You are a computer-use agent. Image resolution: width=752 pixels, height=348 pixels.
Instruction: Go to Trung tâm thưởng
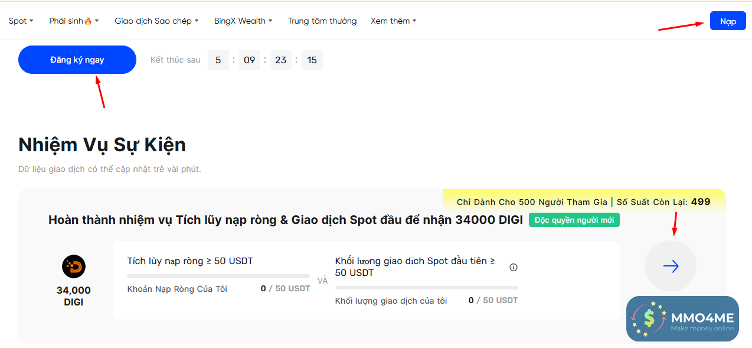(x=322, y=21)
